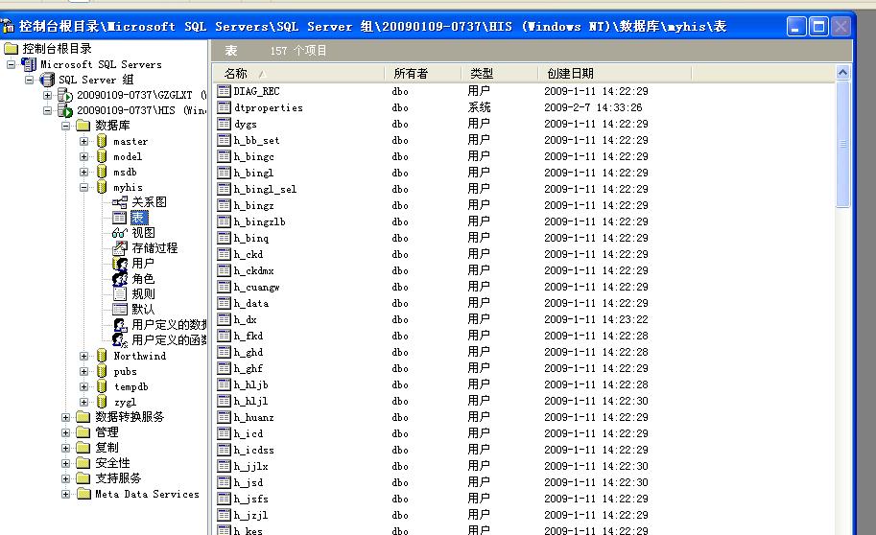
Task: Select the h_ckdmx table name
Action: [x=253, y=270]
